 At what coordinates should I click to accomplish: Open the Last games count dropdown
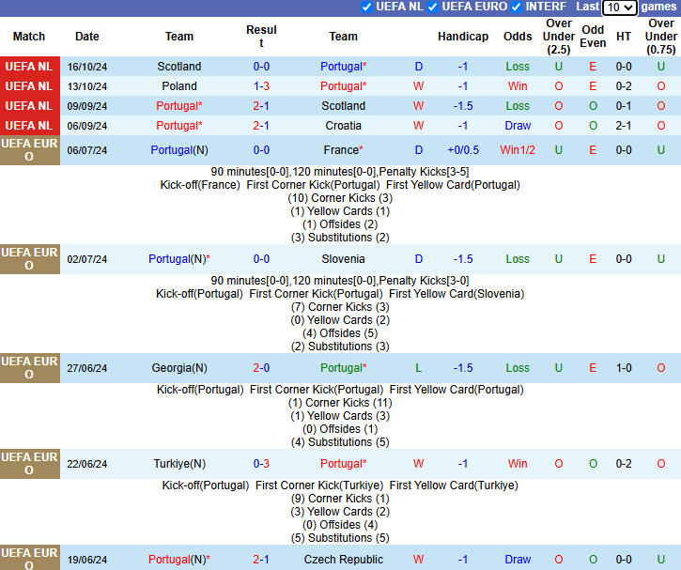tap(619, 8)
